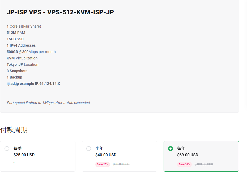Click the Save 20% badge
This screenshot has width=247, height=178.
point(103,164)
